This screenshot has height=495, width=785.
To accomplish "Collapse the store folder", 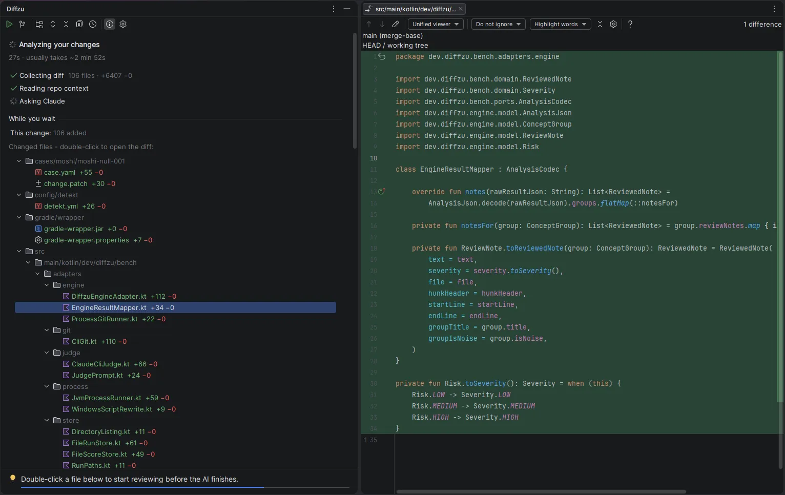I will coord(47,420).
